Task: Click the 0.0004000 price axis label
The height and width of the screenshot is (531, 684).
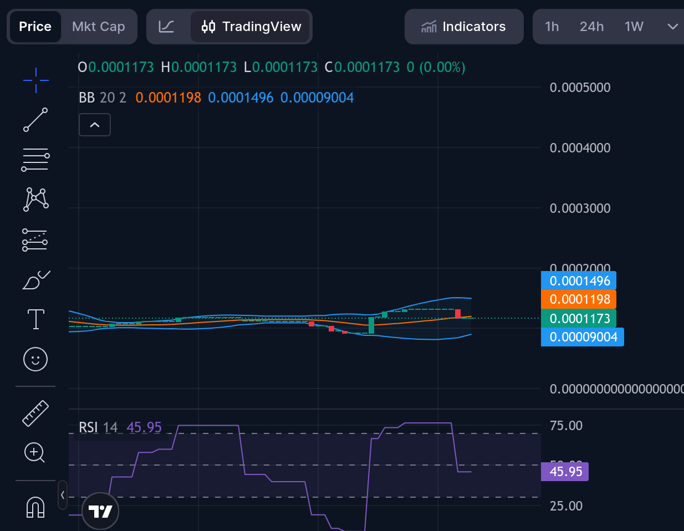Action: click(580, 148)
